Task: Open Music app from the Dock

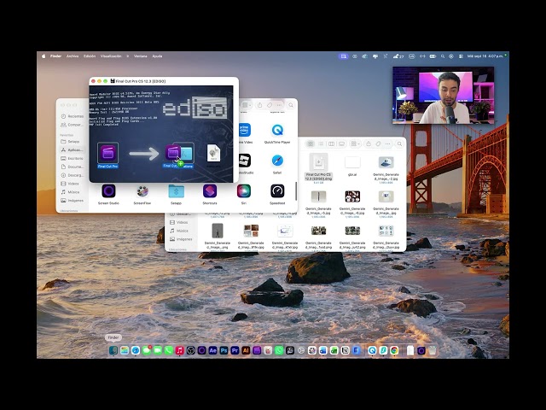Action: [180, 350]
